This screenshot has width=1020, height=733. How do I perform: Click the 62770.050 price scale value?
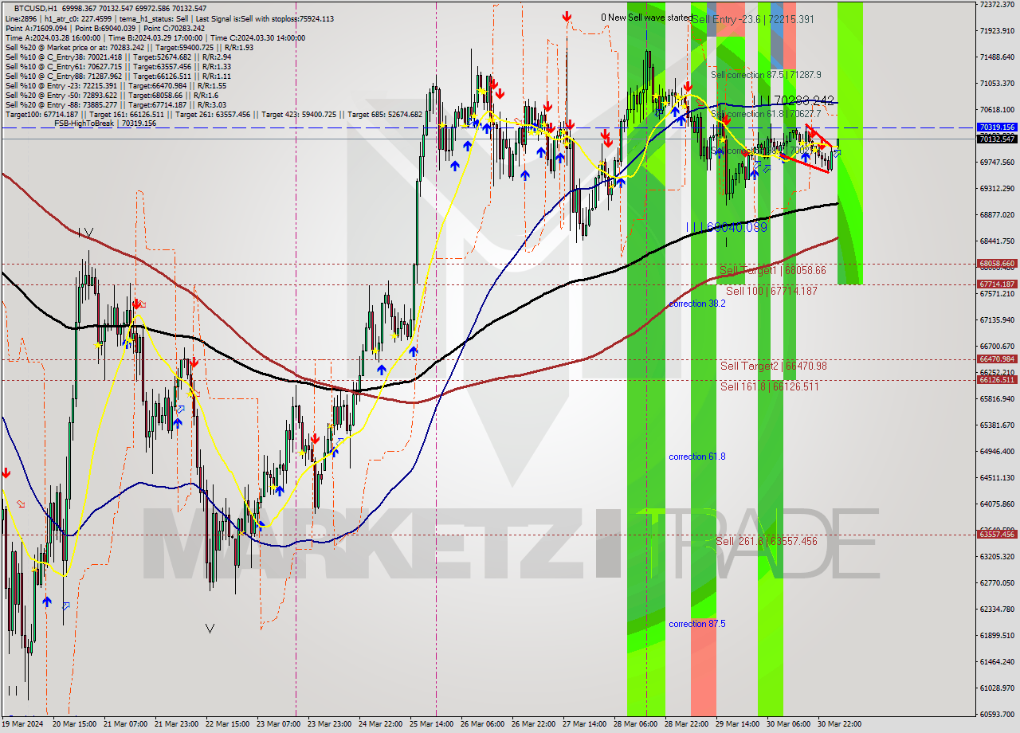tap(997, 583)
